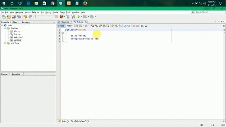
Task: Open the Debug Project dropdown arrow
Action: click(x=88, y=17)
